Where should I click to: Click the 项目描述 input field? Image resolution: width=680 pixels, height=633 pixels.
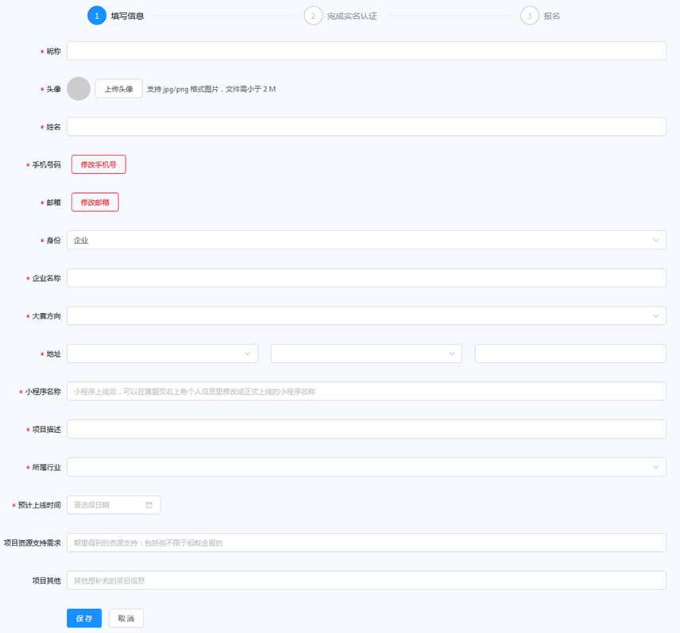[366, 429]
